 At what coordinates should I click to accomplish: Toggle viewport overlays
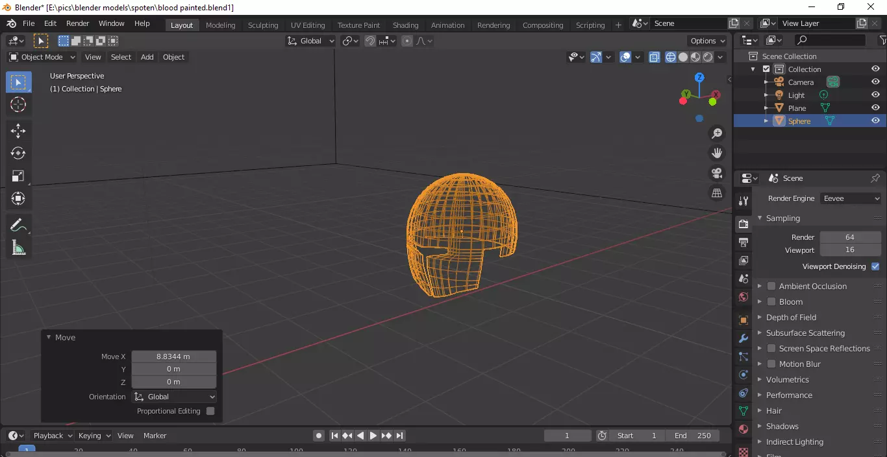click(625, 57)
